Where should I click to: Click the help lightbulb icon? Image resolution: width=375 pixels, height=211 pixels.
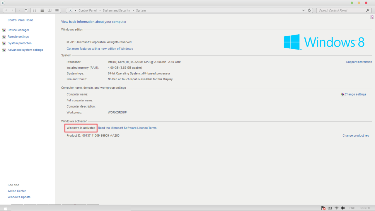tap(372, 17)
